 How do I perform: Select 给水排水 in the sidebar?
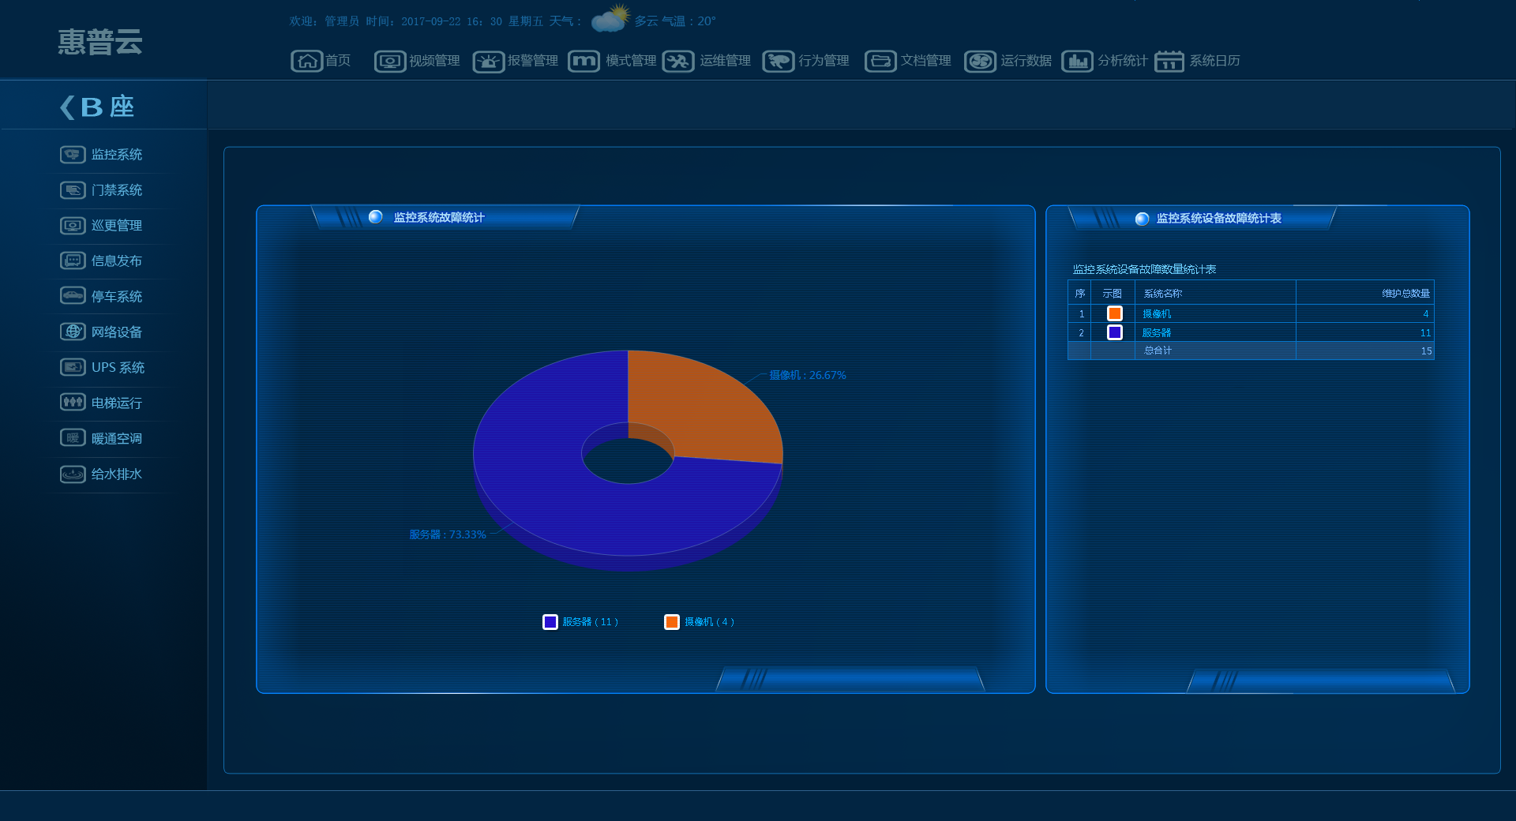click(117, 474)
